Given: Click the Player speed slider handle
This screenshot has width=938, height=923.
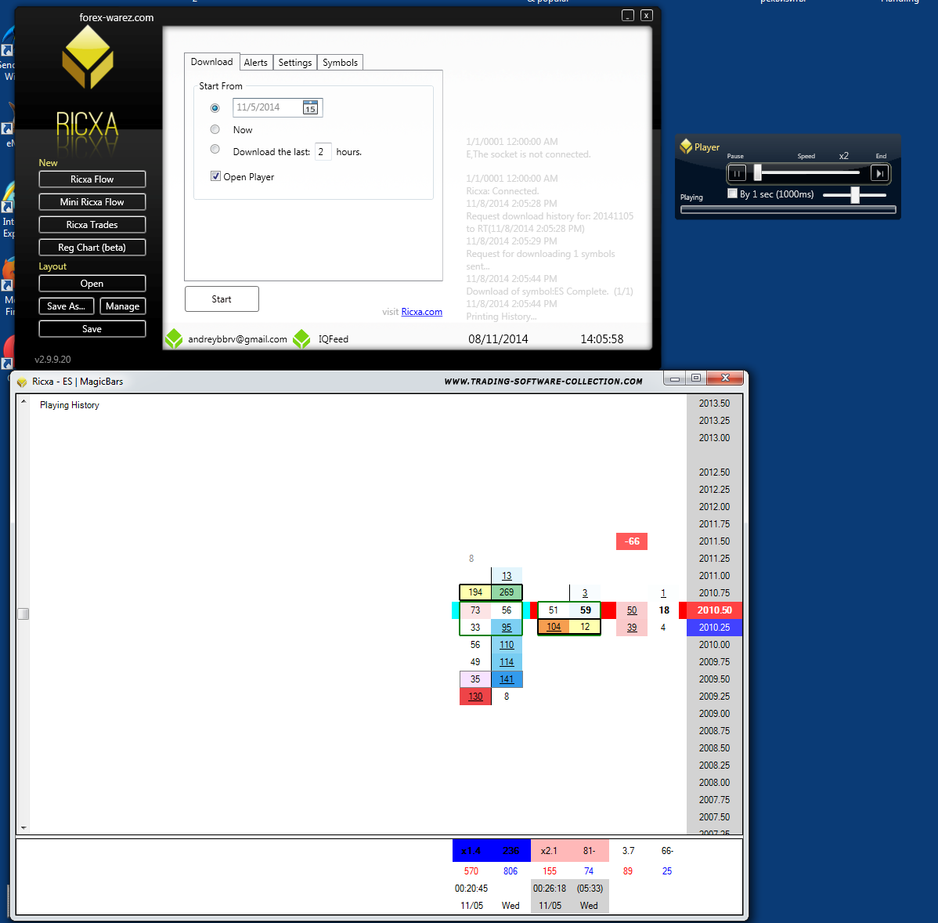Looking at the screenshot, I should pyautogui.click(x=757, y=172).
